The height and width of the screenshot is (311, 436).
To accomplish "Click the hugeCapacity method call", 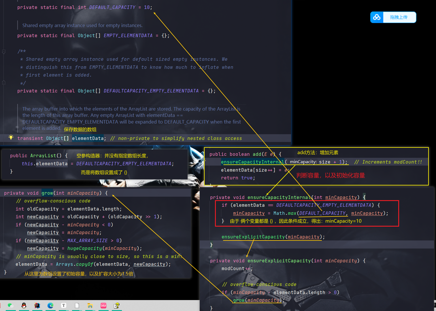I will click(x=84, y=249).
